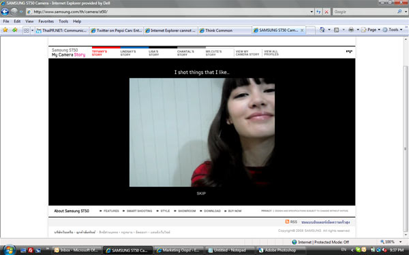This screenshot has height=255, width=409.
Task: Open the 100% zoom level dropdown
Action: 400,241
